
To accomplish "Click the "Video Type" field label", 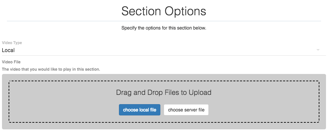I will coord(12,43).
